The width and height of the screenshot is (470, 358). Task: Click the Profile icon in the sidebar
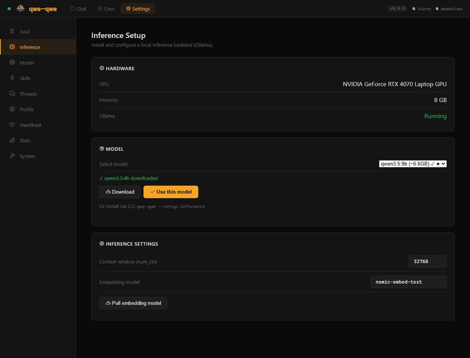pos(13,109)
